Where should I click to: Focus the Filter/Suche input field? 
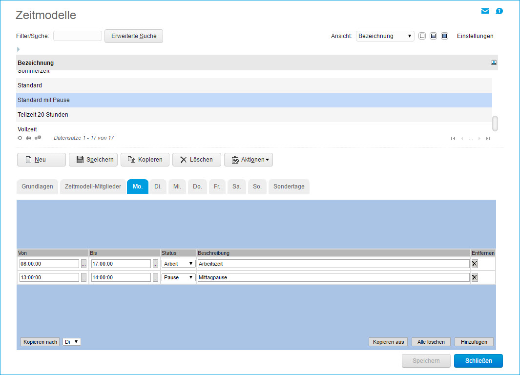[x=78, y=36]
